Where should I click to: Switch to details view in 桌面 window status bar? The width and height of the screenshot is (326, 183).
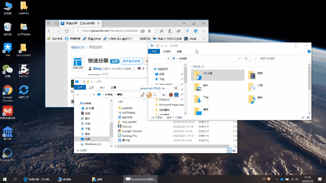(x=229, y=150)
